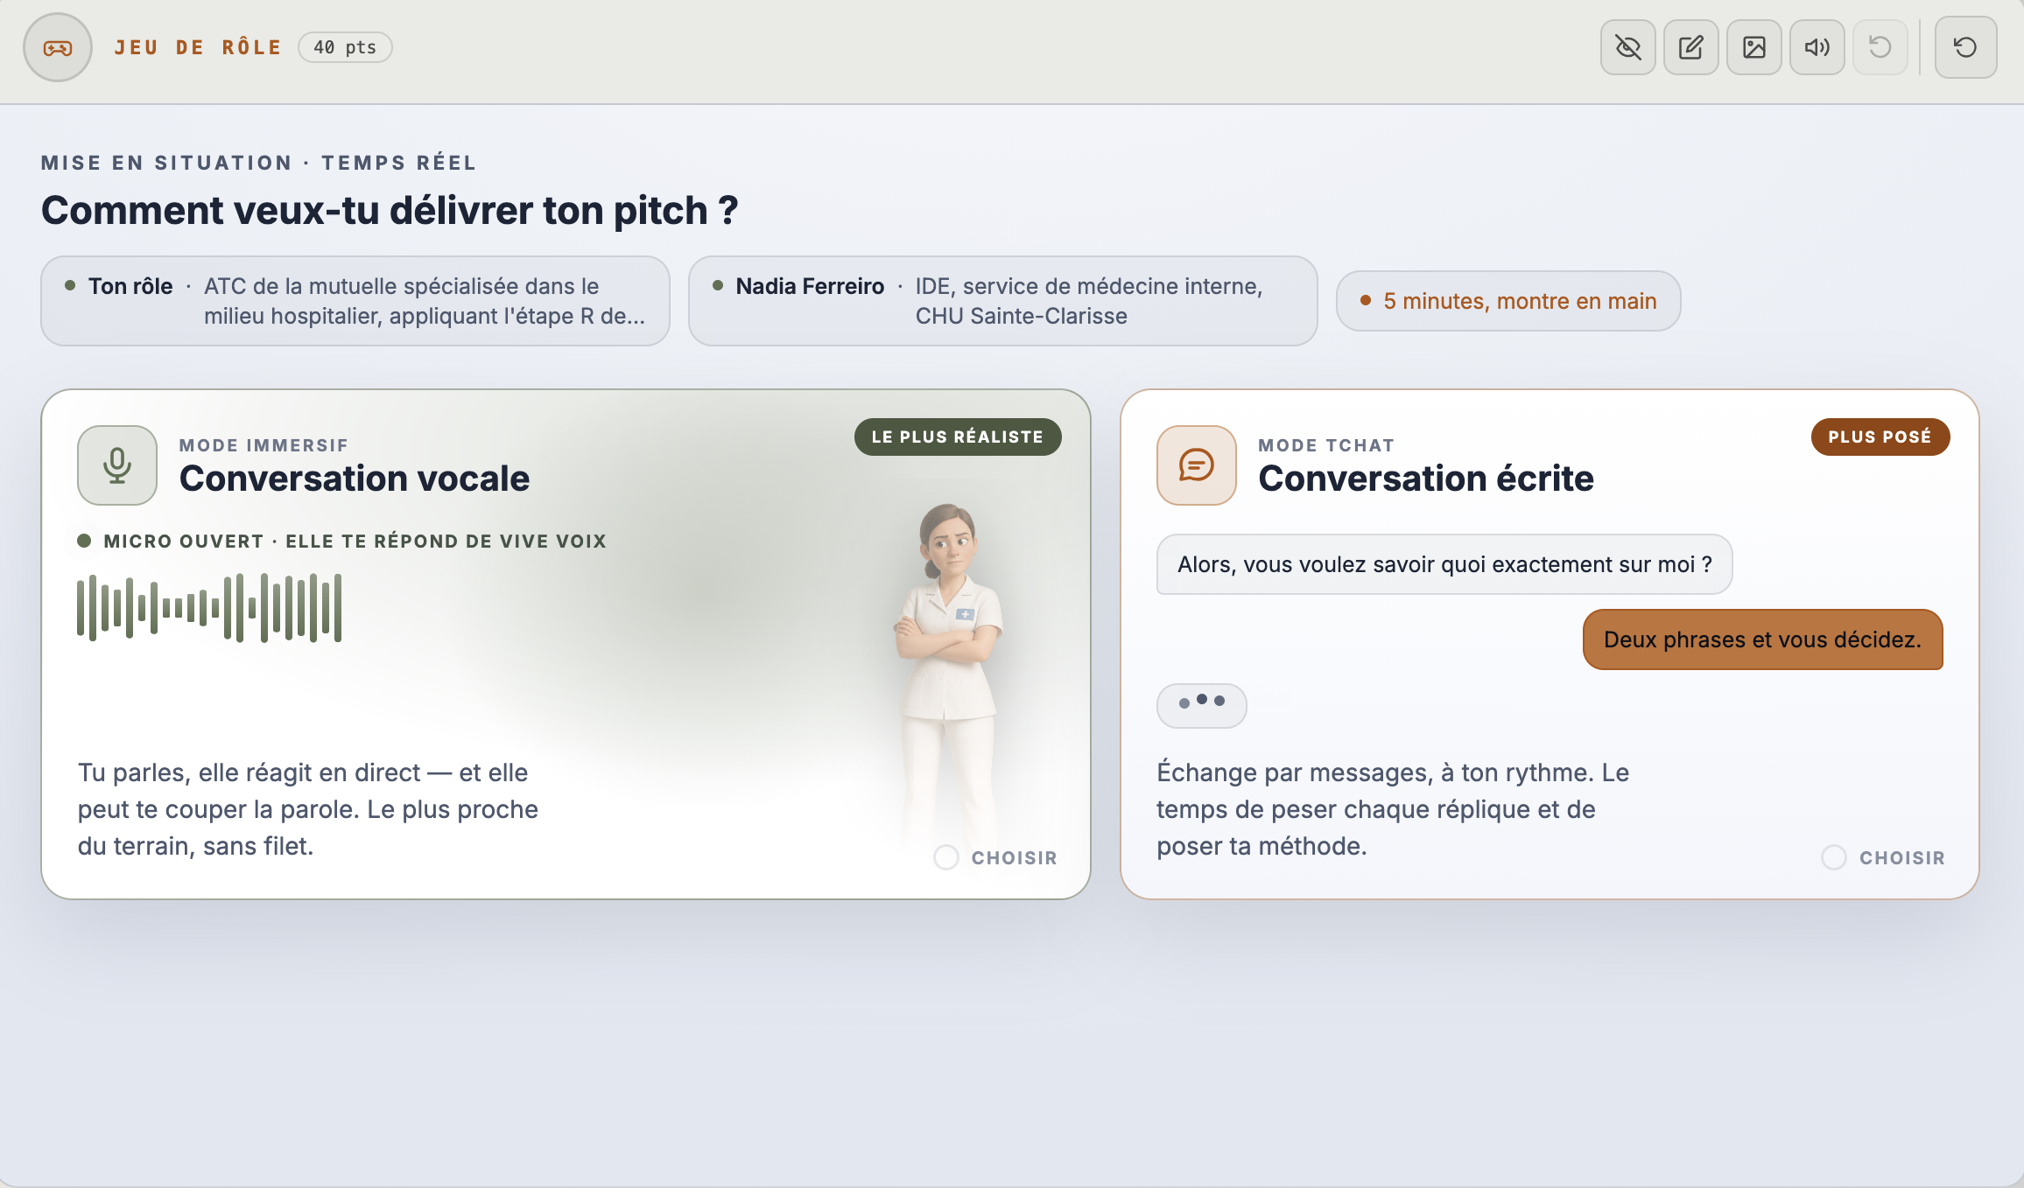
Task: Toggle the hide (crossed eye) icon
Action: tap(1627, 47)
